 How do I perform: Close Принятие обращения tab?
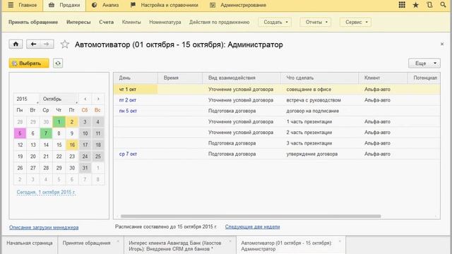point(118,241)
